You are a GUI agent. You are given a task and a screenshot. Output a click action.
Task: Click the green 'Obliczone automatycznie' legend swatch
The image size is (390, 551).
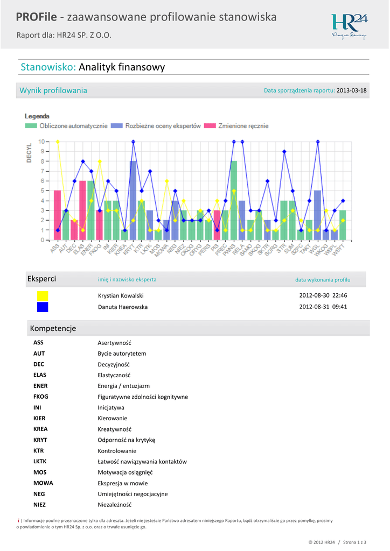31,126
